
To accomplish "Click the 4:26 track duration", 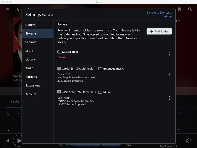I will [128, 145].
